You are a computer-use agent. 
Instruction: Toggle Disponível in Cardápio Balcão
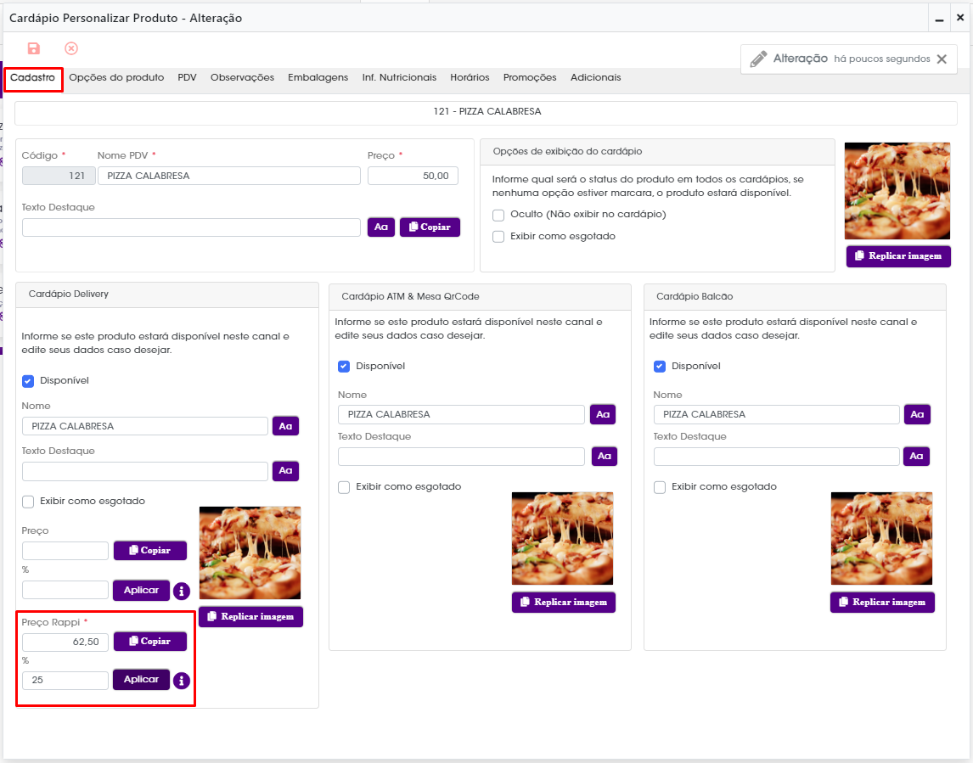coord(660,367)
